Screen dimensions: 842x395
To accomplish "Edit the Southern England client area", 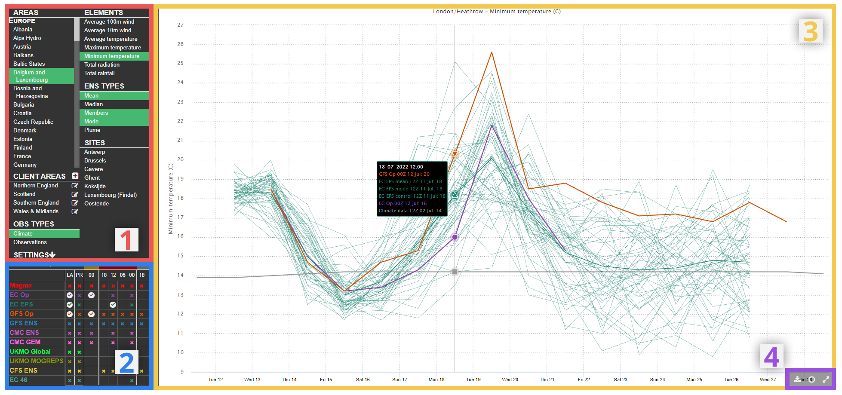I will tap(75, 203).
